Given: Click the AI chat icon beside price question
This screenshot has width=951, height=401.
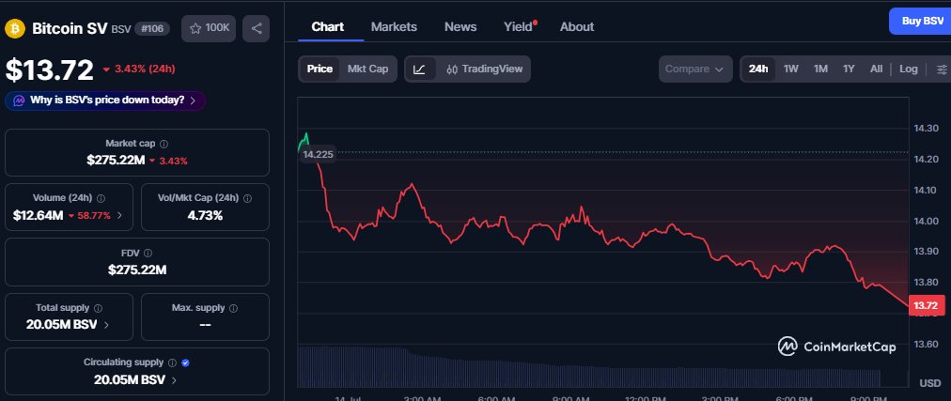Looking at the screenshot, I should point(20,100).
